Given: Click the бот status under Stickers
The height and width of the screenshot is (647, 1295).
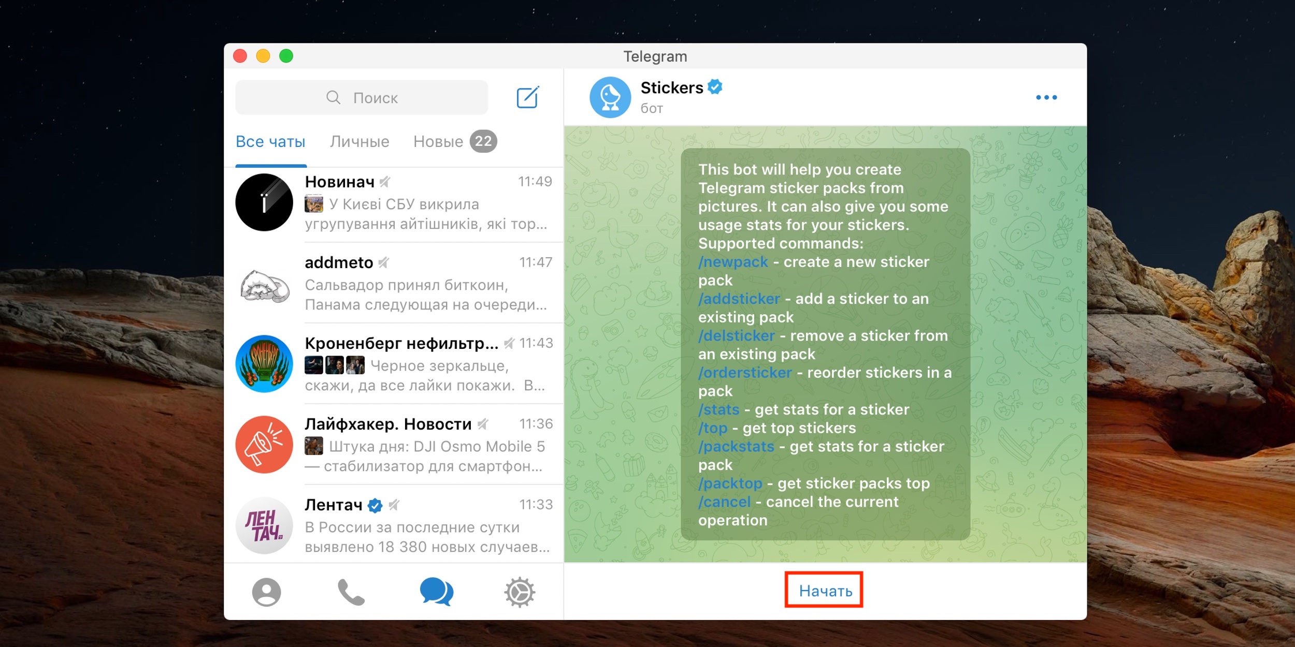Looking at the screenshot, I should [652, 108].
